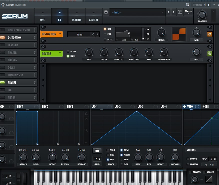Enable LEGATO checkbox
The height and width of the screenshot is (185, 219).
pyautogui.click(x=188, y=164)
